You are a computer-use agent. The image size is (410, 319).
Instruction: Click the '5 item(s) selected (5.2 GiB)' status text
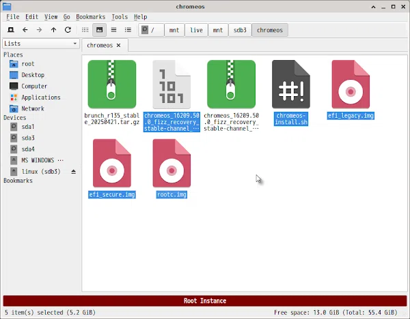(x=50, y=312)
